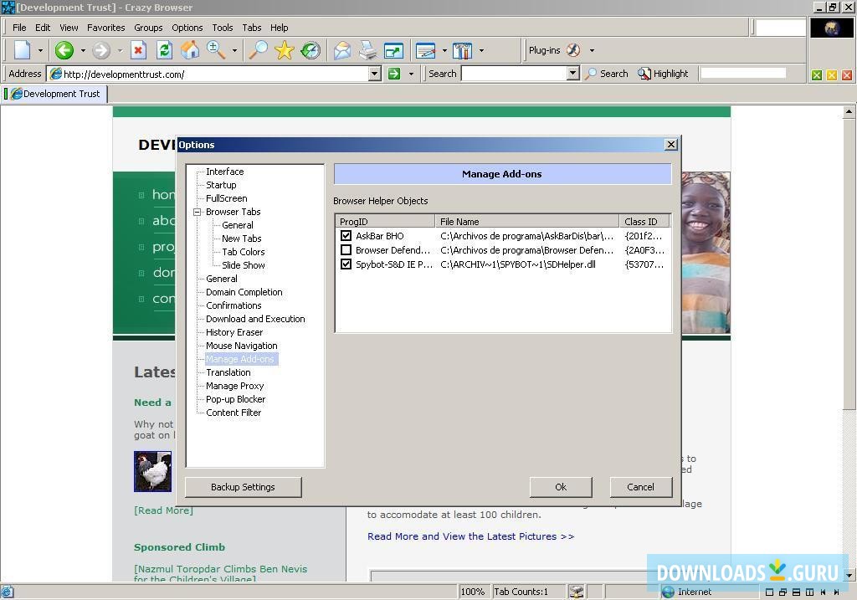857x600 pixels.
Task: Open the Back button history dropdown
Action: 83,50
